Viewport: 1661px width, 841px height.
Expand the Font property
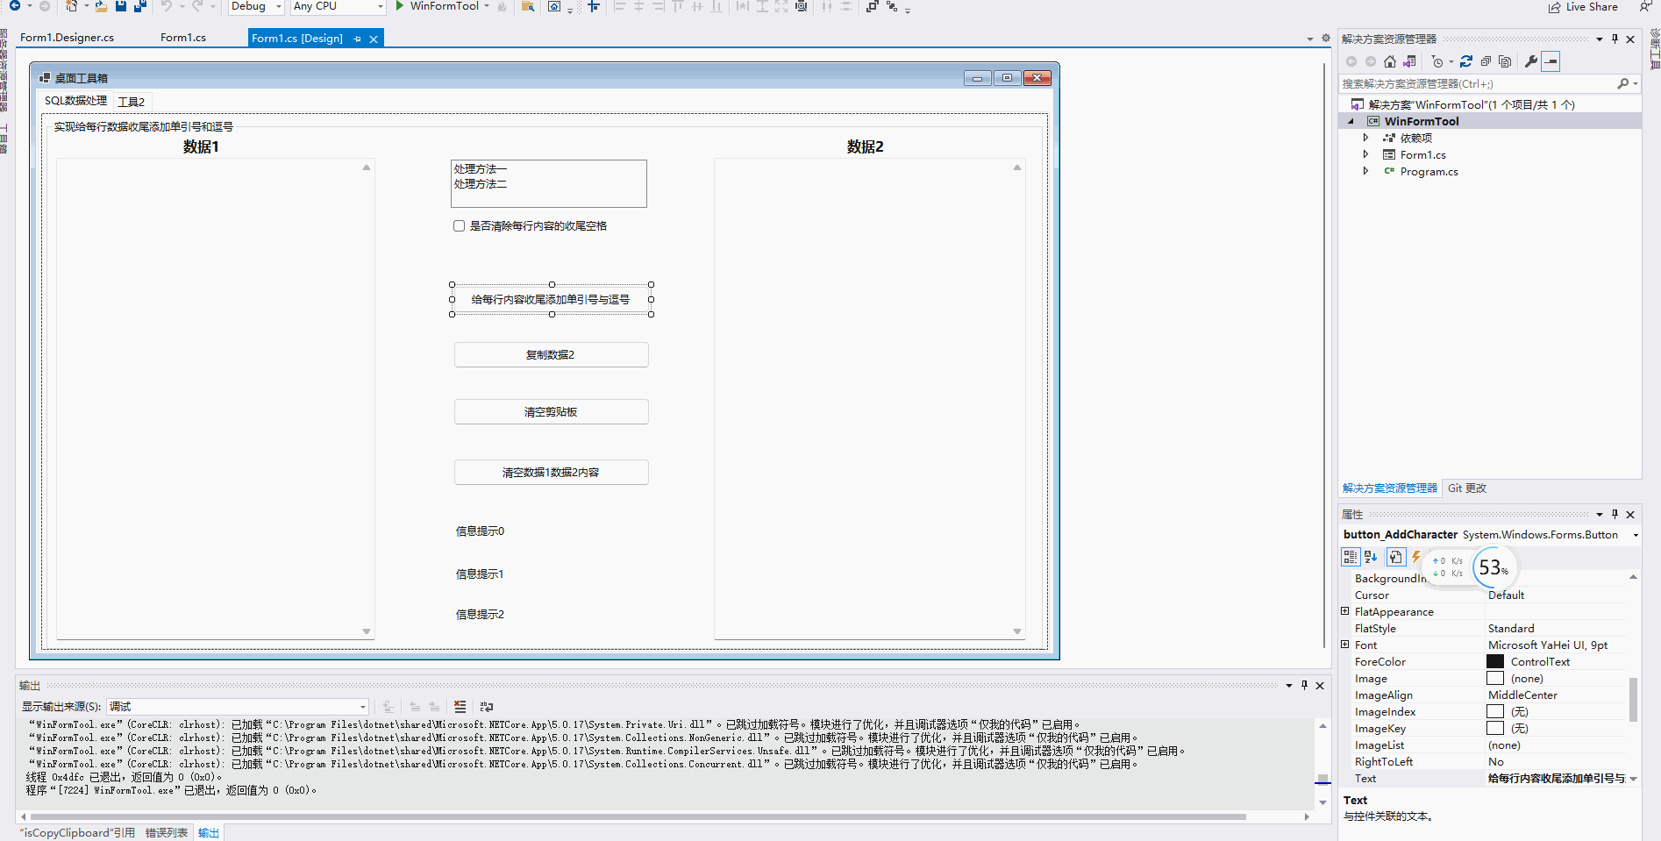[1345, 645]
